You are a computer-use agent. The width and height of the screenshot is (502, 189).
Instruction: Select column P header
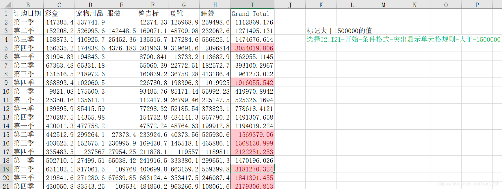point(477,4)
